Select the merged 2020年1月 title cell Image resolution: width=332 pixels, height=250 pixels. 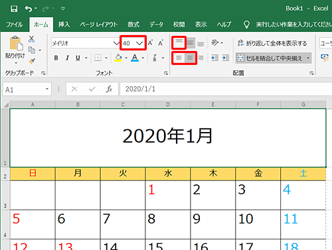coord(168,137)
